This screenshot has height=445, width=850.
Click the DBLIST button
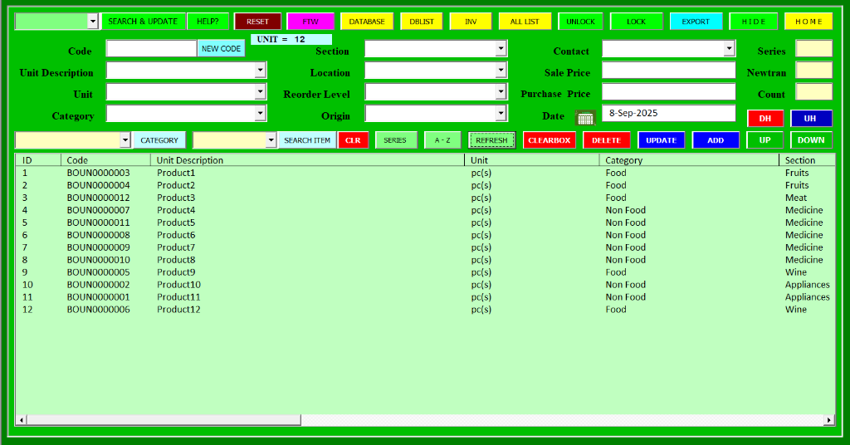point(422,22)
